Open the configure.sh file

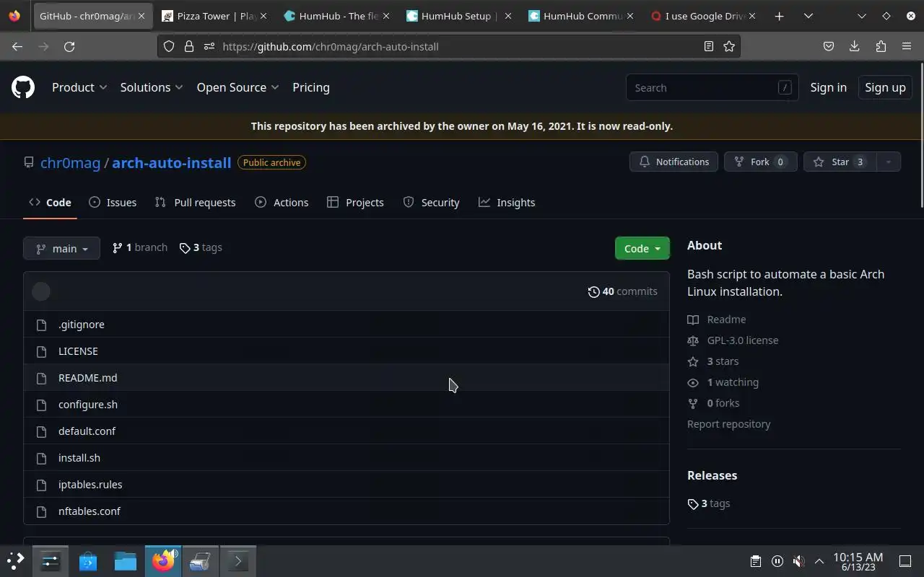coord(88,405)
